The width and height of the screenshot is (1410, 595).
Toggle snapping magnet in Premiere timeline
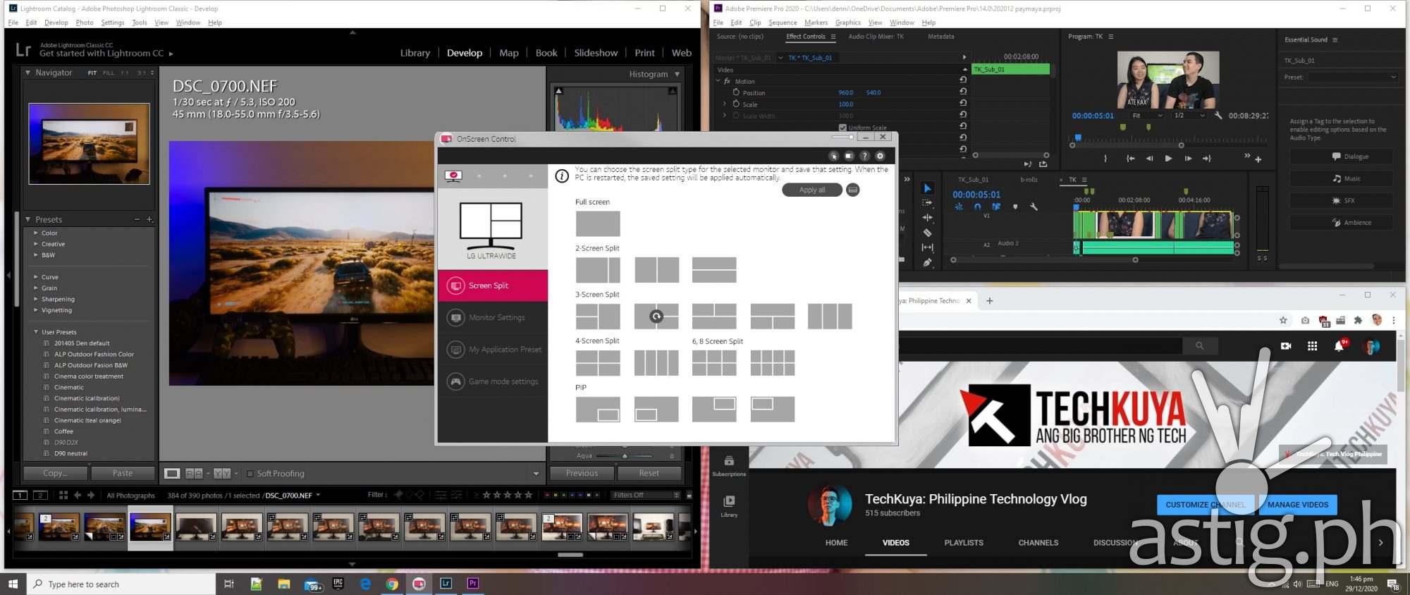(x=977, y=207)
